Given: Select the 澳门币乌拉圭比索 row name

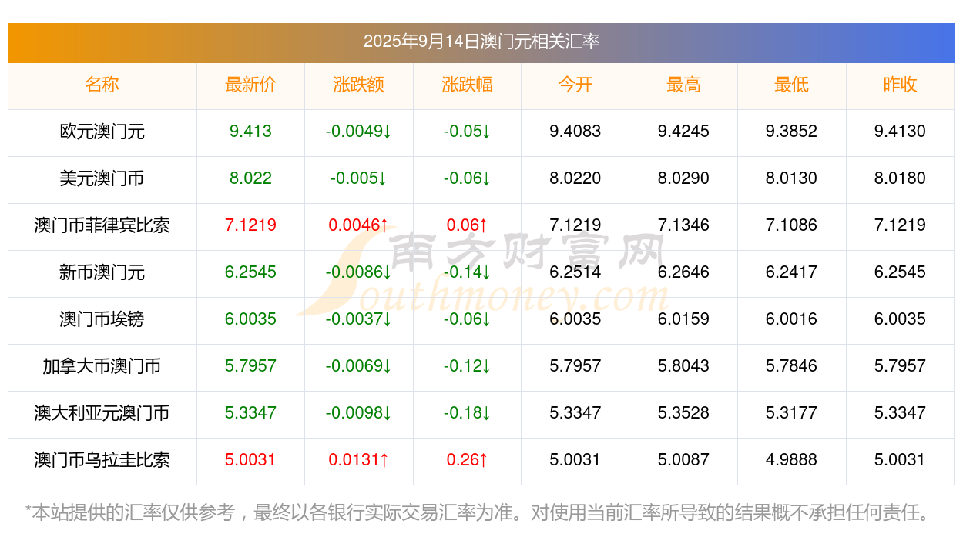Looking at the screenshot, I should click(102, 460).
